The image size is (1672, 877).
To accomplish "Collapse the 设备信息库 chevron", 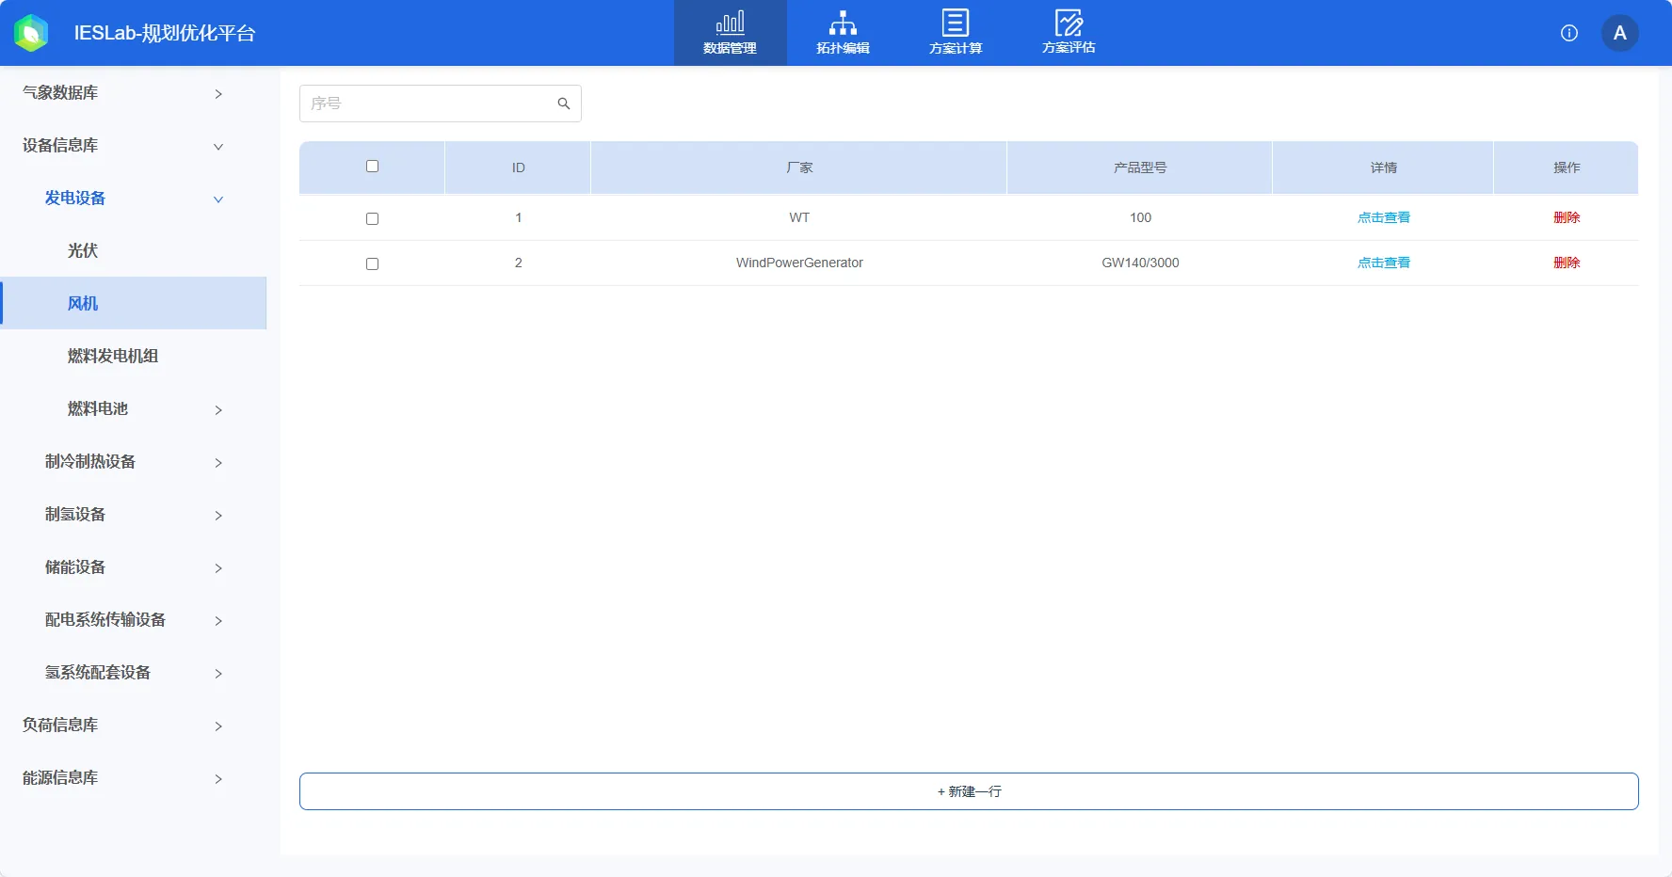I will tap(218, 146).
